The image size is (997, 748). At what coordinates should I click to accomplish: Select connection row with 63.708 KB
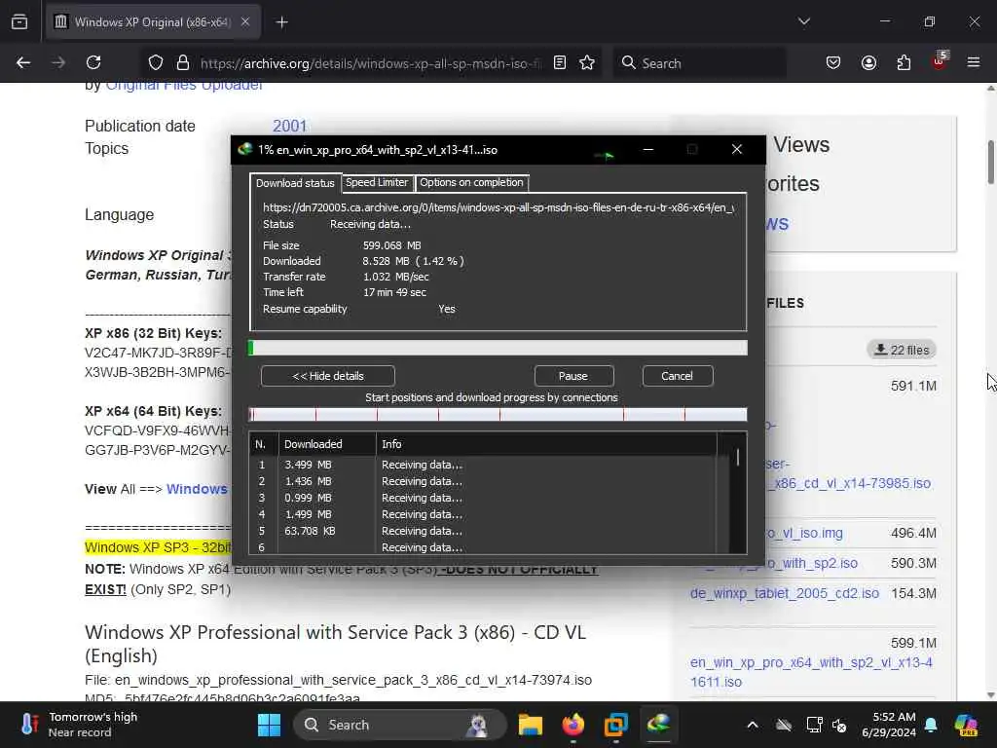coord(483,531)
